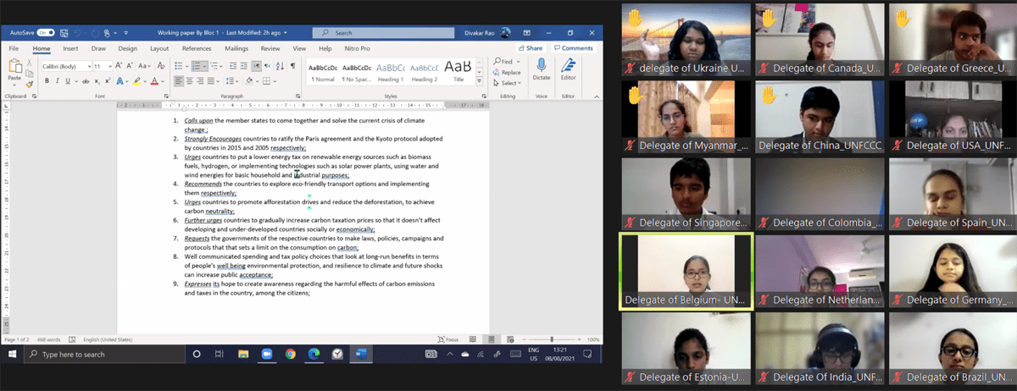The height and width of the screenshot is (391, 1017).
Task: Open the Nitro Pro tab
Action: 357,49
